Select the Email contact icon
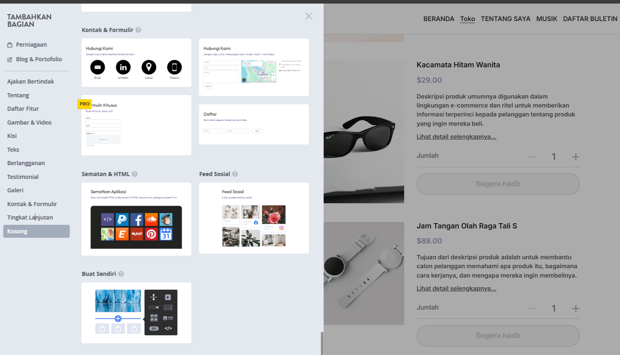 click(x=98, y=67)
